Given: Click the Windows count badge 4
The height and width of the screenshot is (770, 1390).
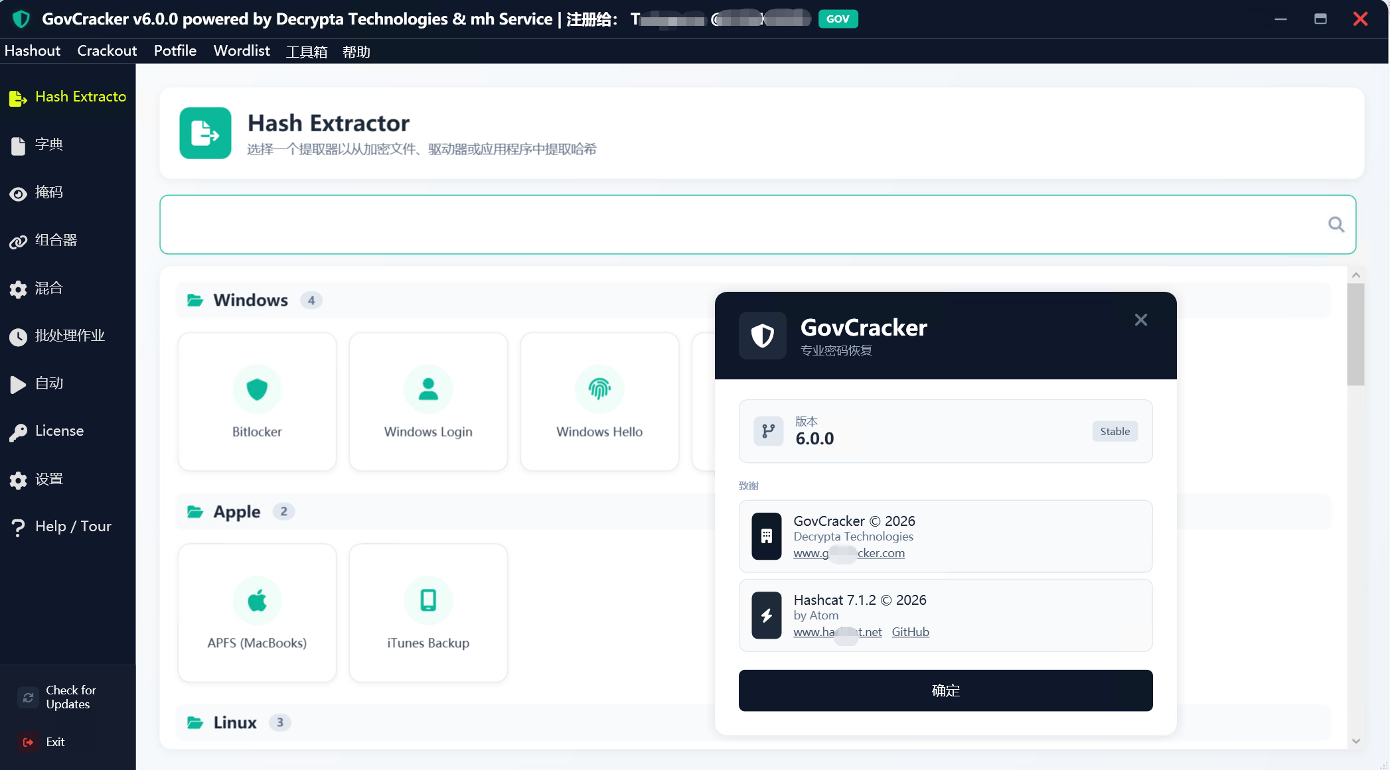Looking at the screenshot, I should tap(311, 300).
